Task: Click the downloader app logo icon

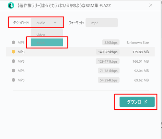Action: point(11,6)
